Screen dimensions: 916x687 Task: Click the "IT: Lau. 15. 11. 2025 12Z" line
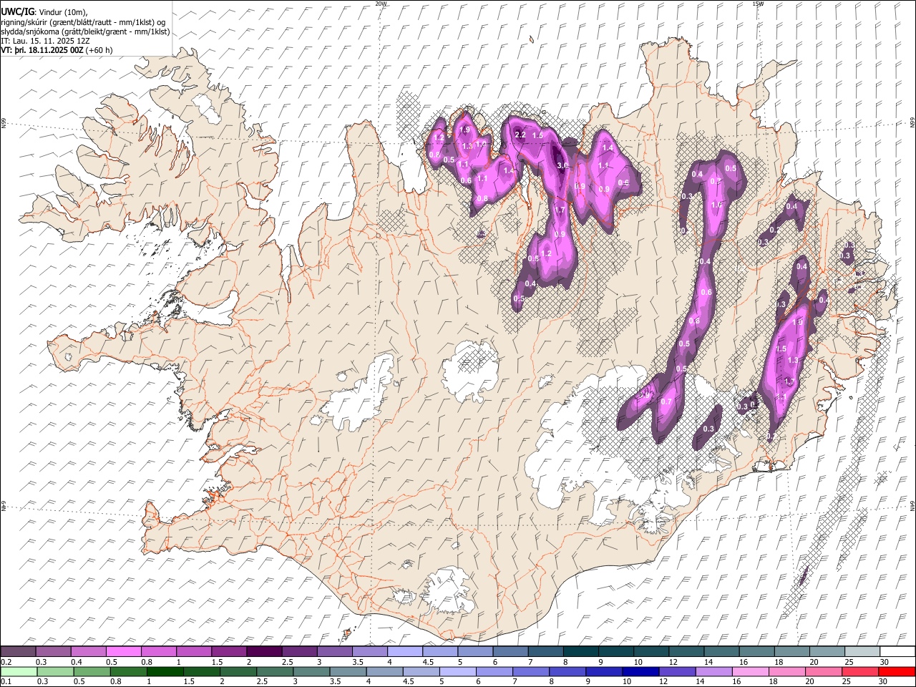tap(45, 41)
